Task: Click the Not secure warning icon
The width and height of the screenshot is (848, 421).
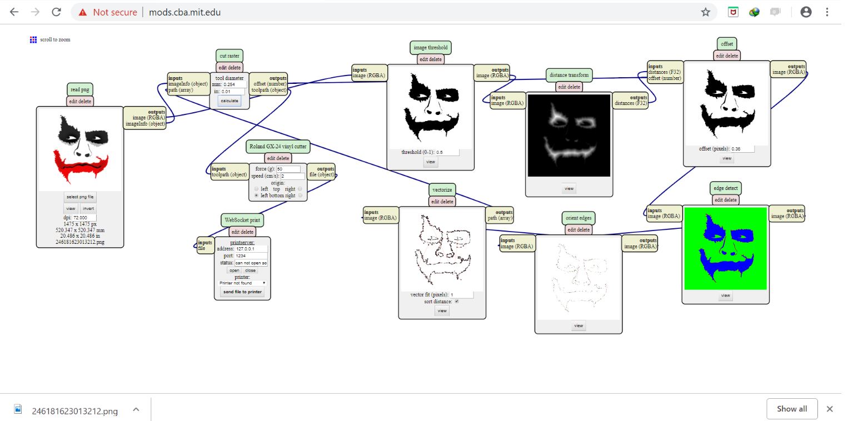Action: [83, 12]
